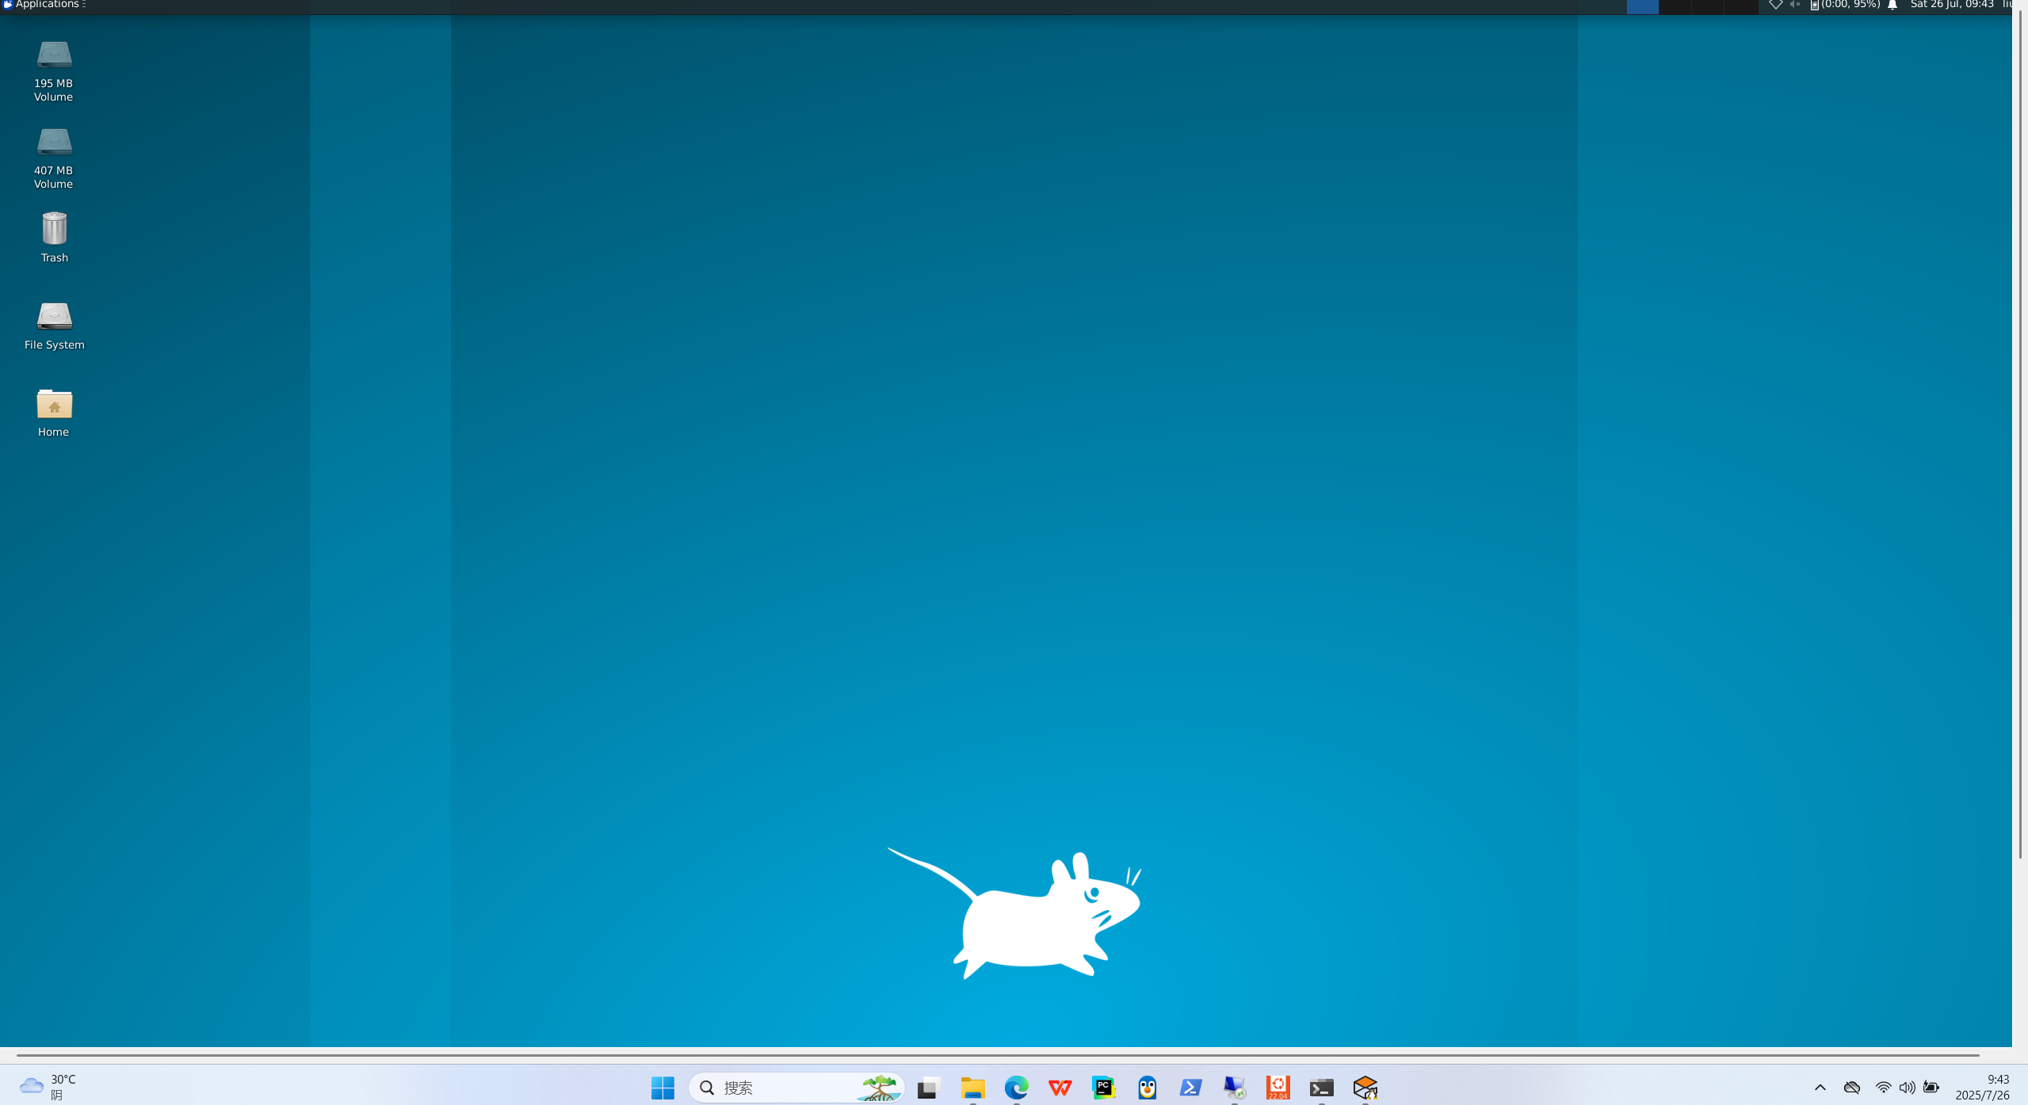The image size is (2028, 1105).
Task: Open Ubuntu 22.04 taskbar icon
Action: pyautogui.click(x=1278, y=1087)
